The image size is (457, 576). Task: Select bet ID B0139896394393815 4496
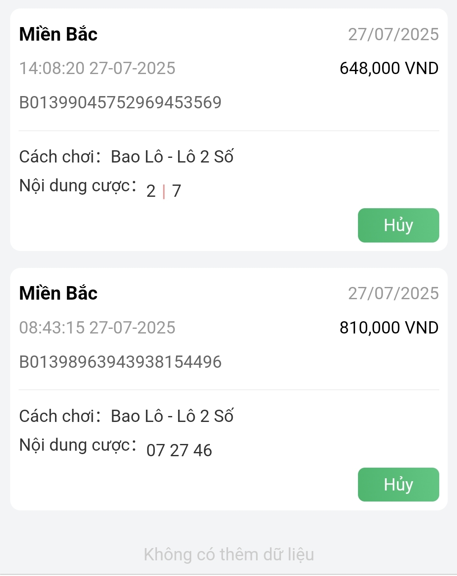click(x=120, y=362)
